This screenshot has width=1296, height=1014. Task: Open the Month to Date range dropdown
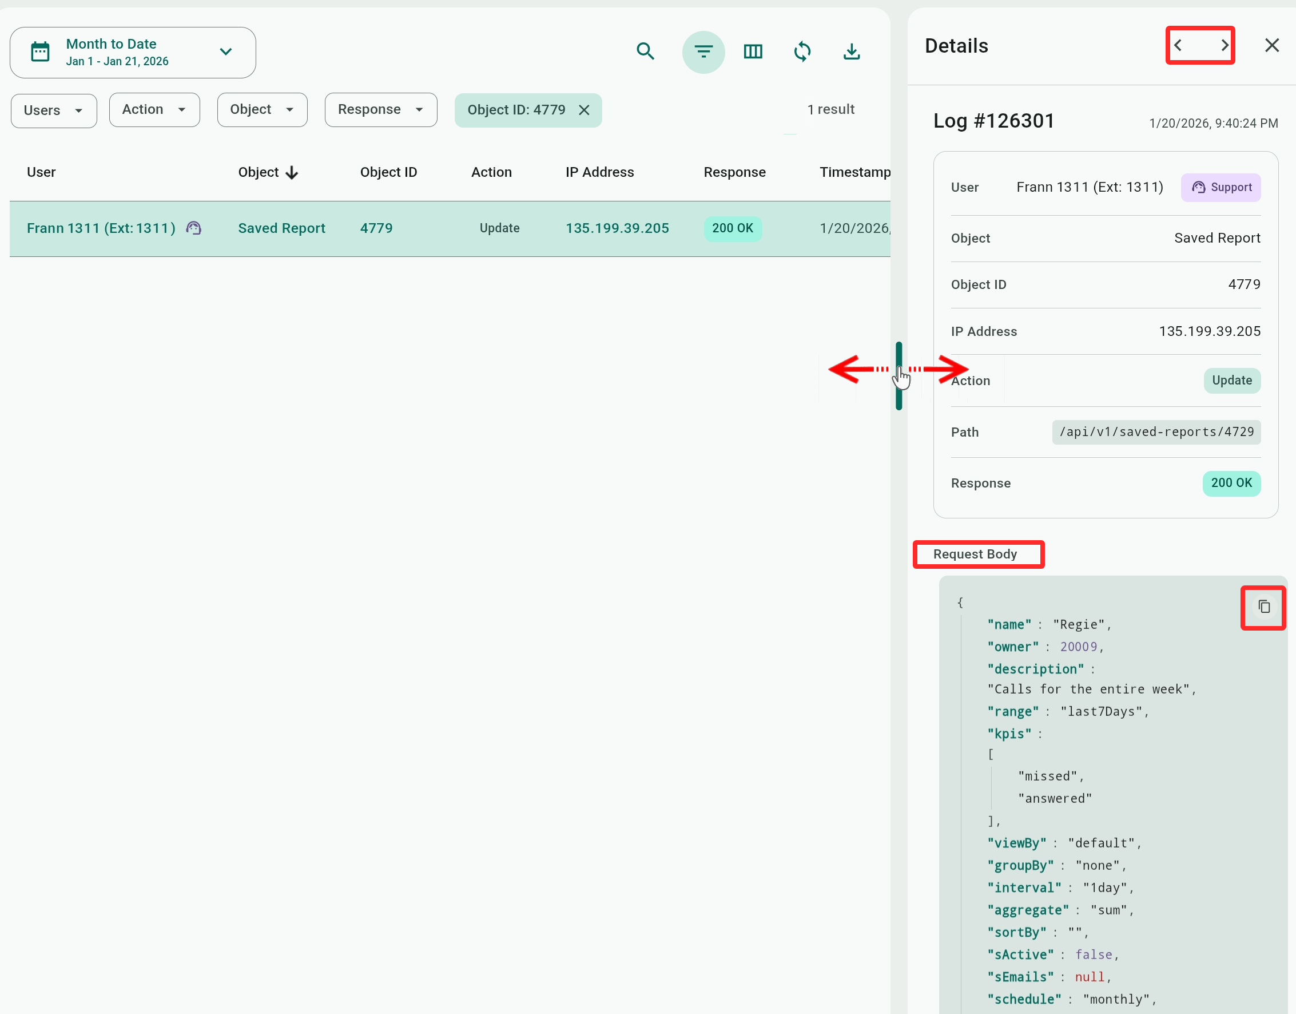(133, 52)
